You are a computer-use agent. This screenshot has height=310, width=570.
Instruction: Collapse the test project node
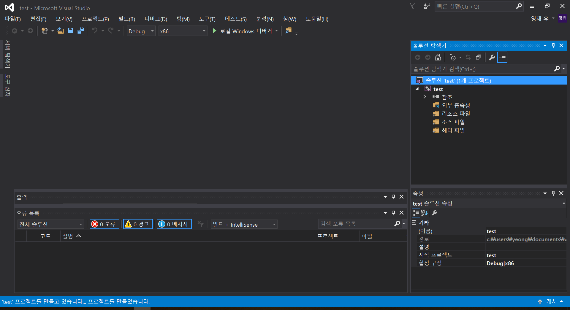(x=417, y=89)
